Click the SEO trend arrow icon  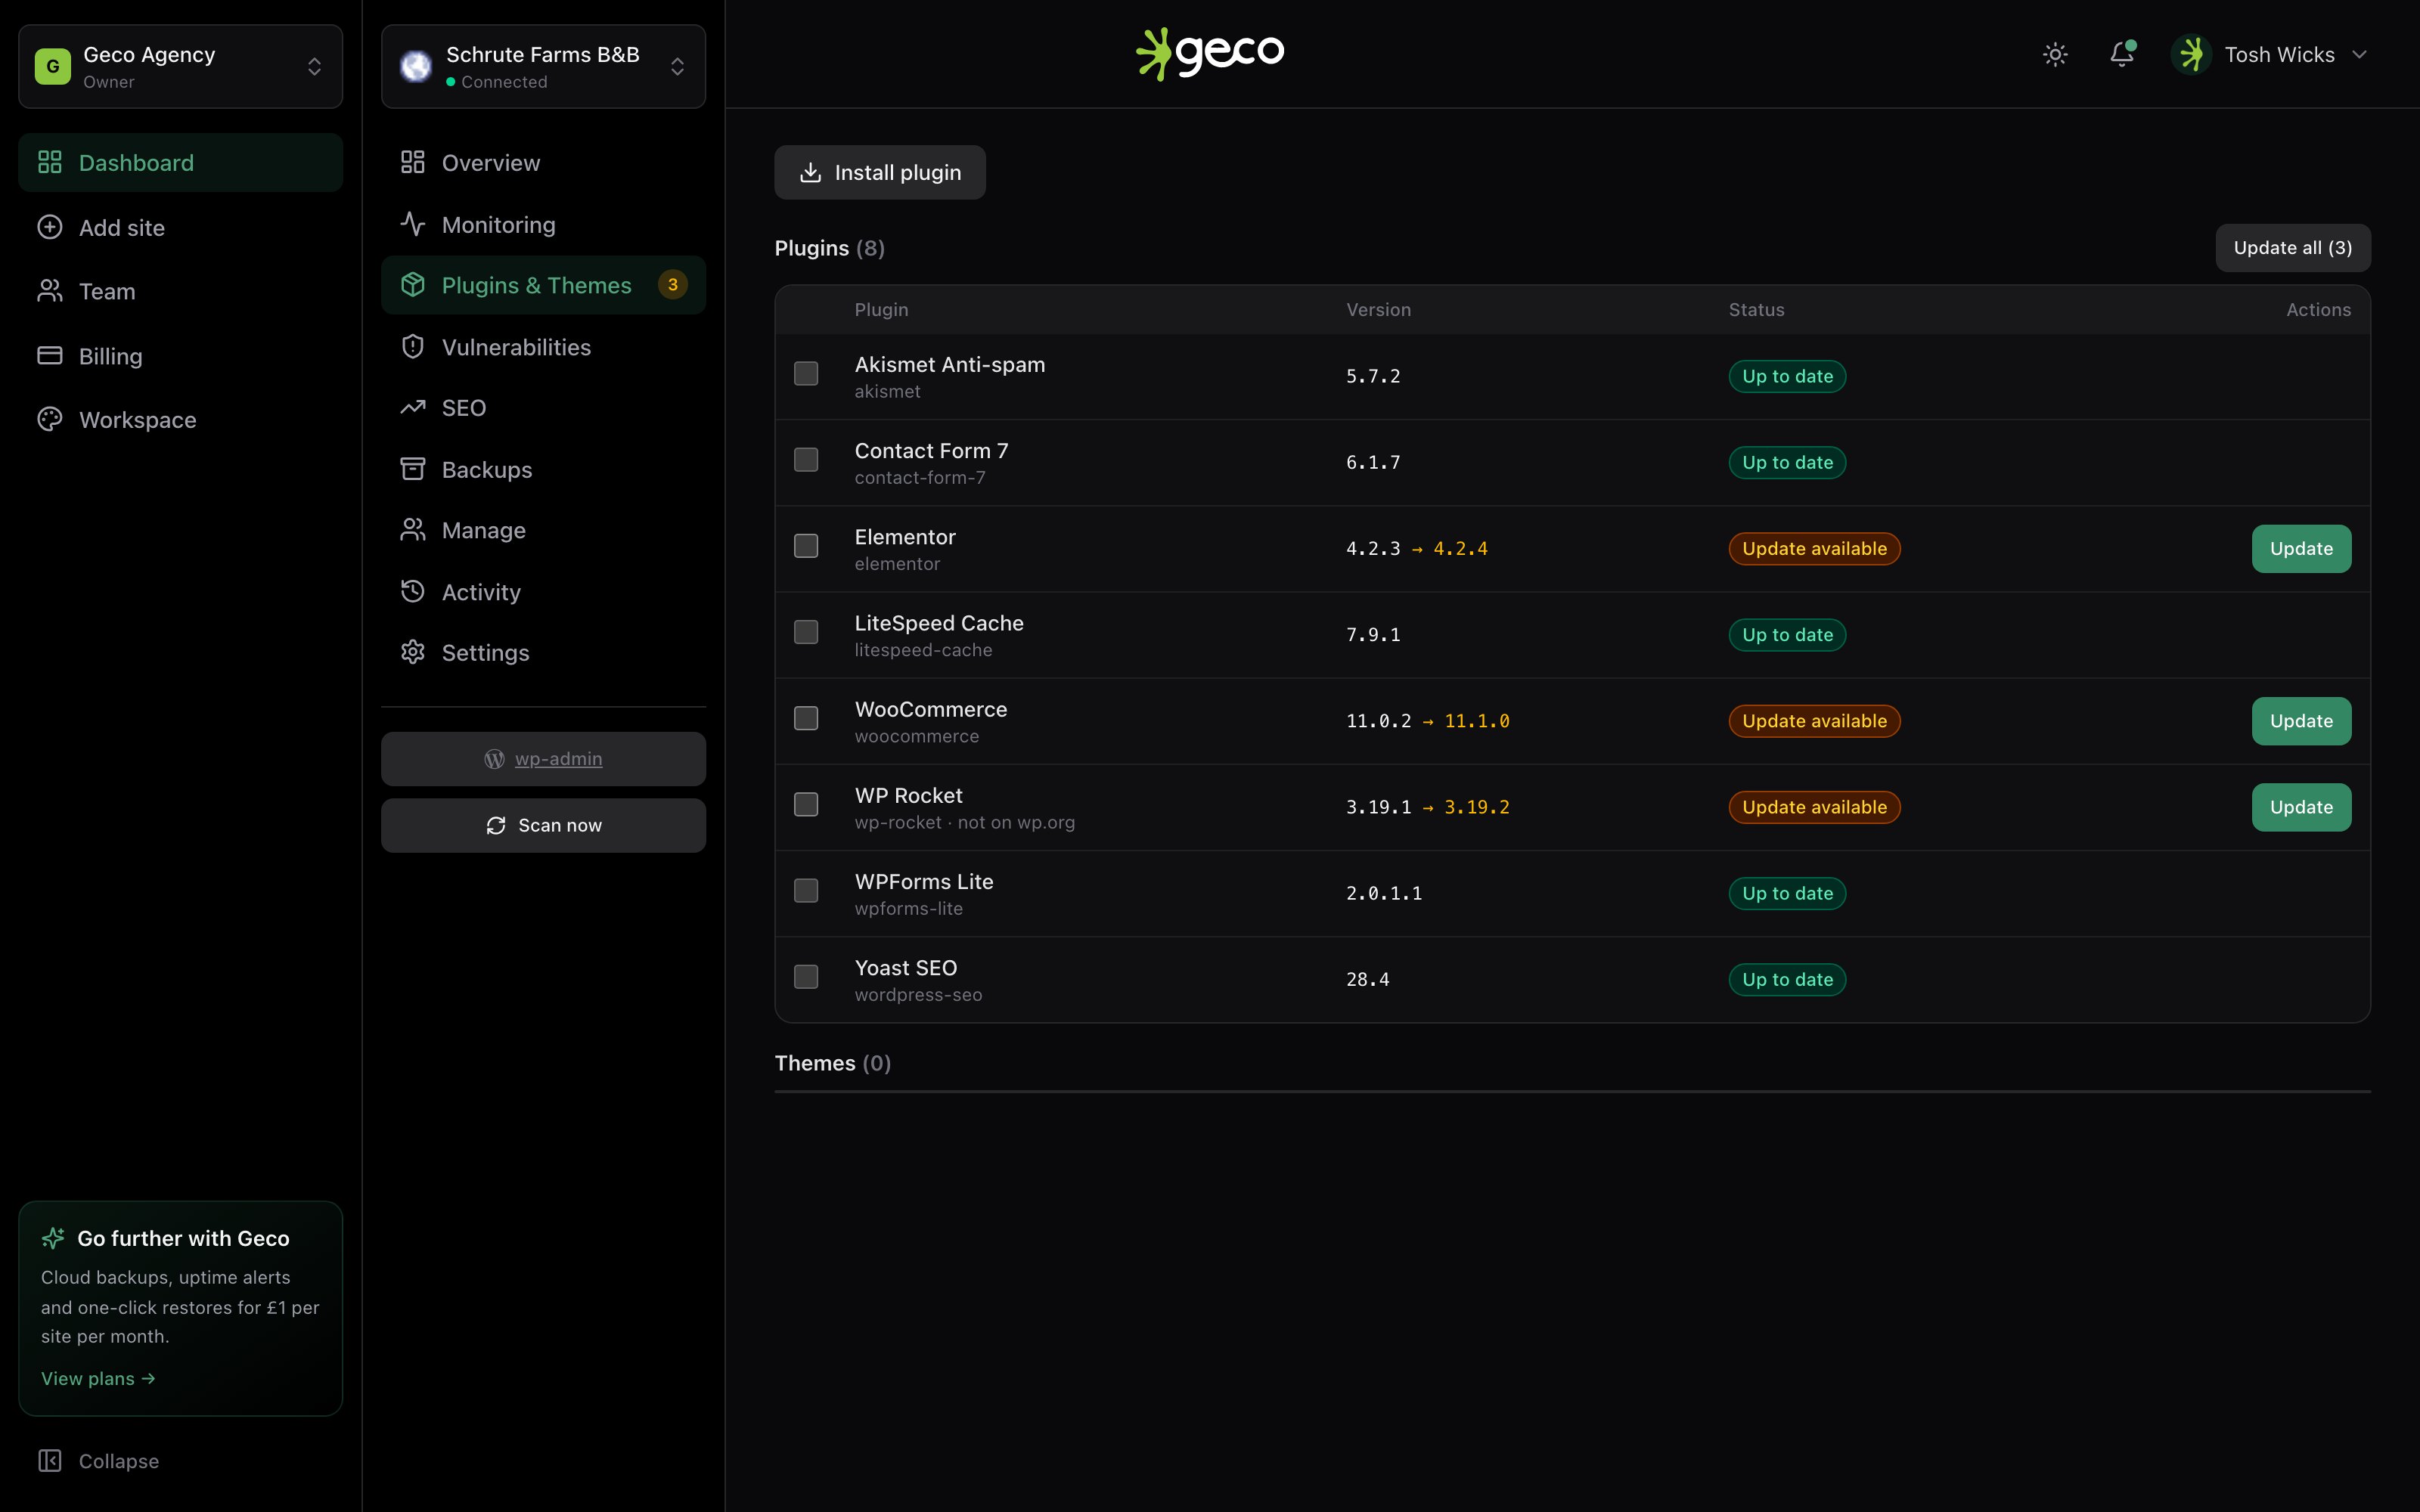[x=413, y=407]
